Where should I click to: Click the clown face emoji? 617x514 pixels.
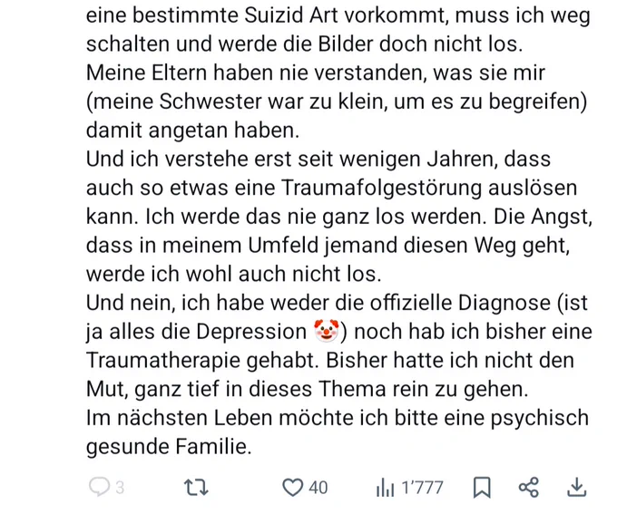click(327, 331)
